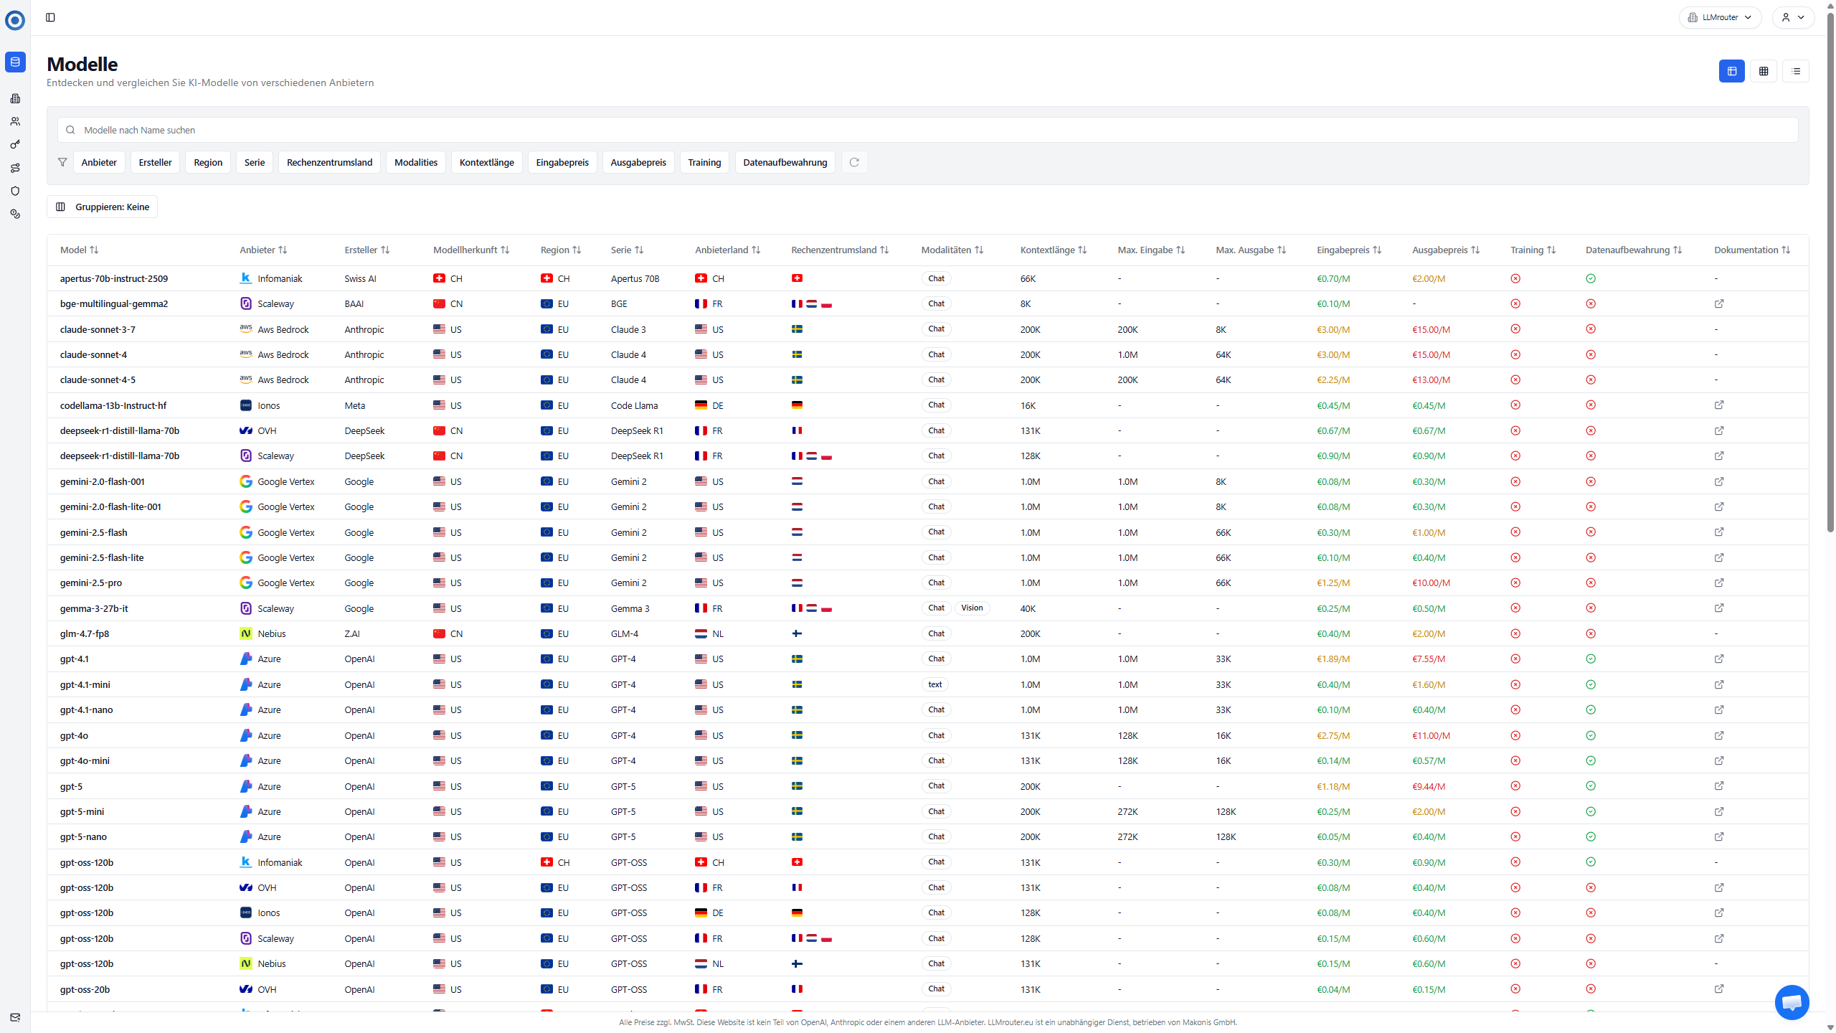Switch to grid view
This screenshot has width=1836, height=1033.
(1764, 71)
